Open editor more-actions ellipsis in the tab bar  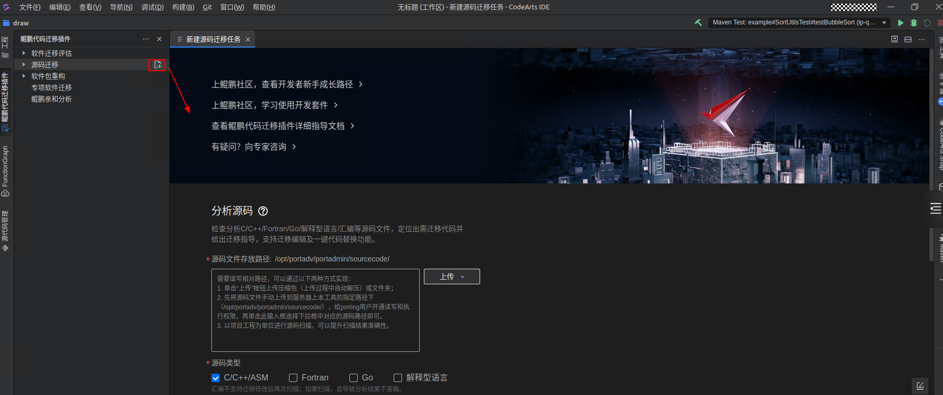pos(922,39)
